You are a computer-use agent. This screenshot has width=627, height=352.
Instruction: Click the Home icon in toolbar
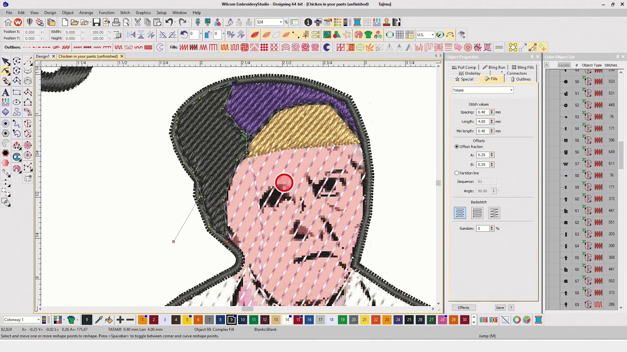click(8, 22)
